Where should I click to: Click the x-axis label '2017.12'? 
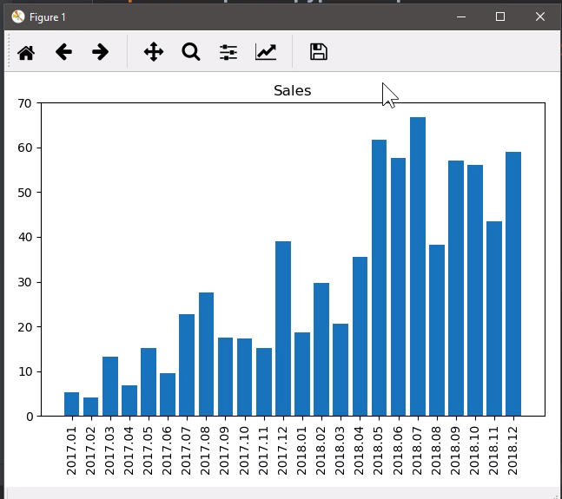click(x=282, y=450)
